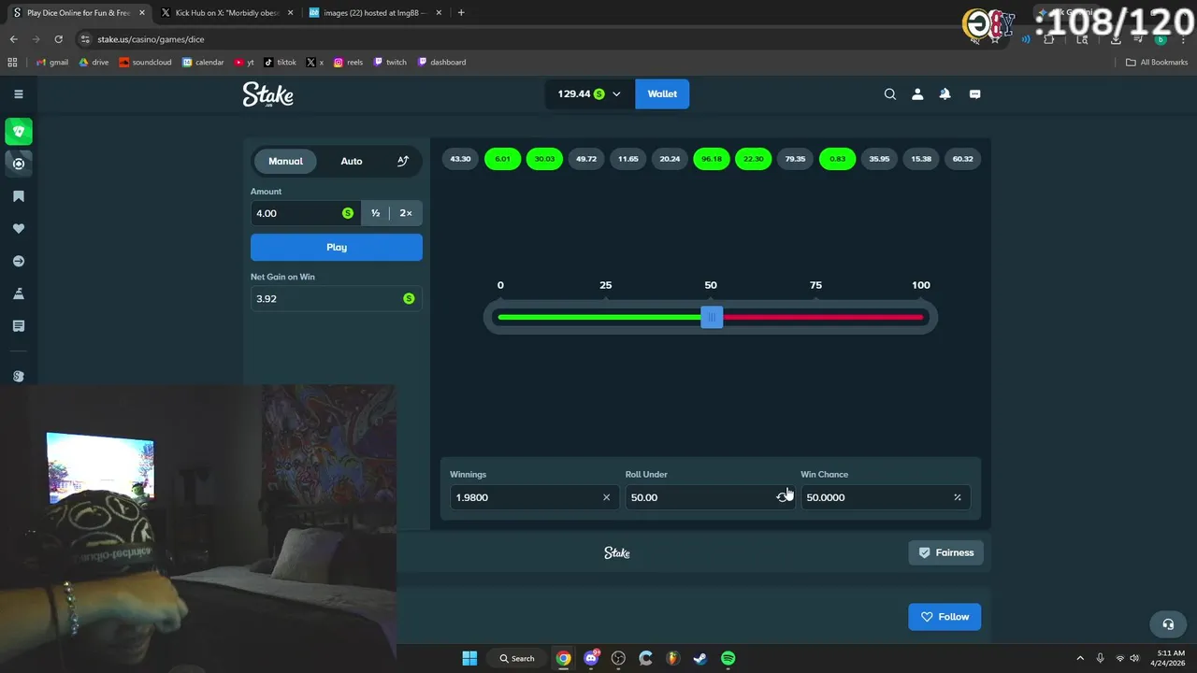Open the dashboard bookmark

click(441, 62)
